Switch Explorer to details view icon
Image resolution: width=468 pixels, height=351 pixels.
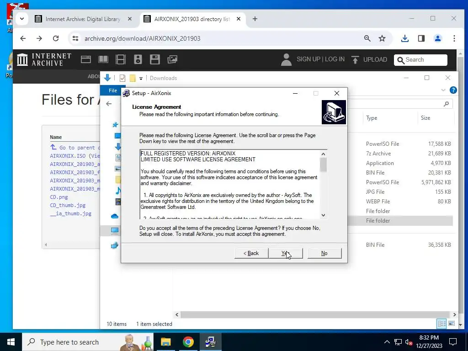[442, 324]
